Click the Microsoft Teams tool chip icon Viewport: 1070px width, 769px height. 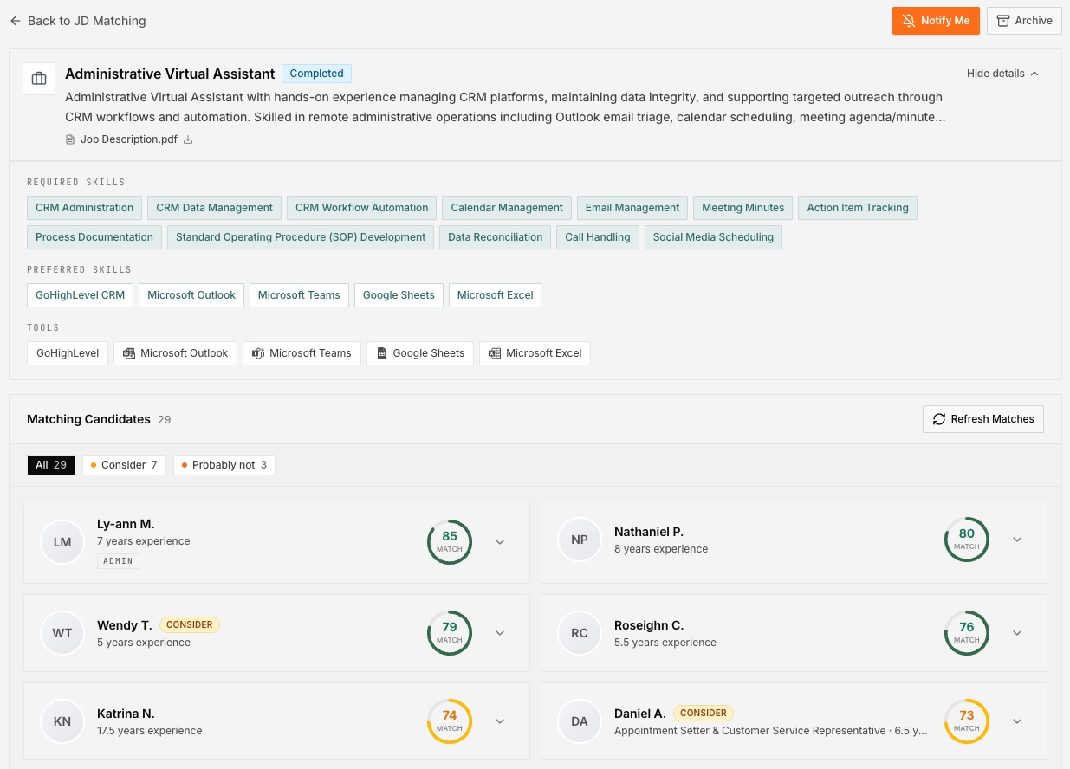pyautogui.click(x=258, y=353)
